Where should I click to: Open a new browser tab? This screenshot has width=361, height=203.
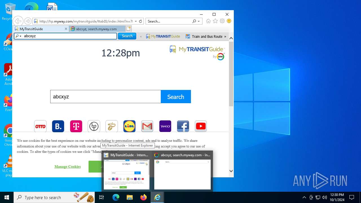coord(129,29)
